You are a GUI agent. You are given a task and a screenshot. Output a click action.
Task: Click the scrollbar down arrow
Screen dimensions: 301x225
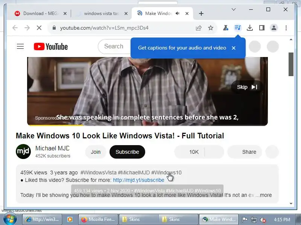click(291, 204)
